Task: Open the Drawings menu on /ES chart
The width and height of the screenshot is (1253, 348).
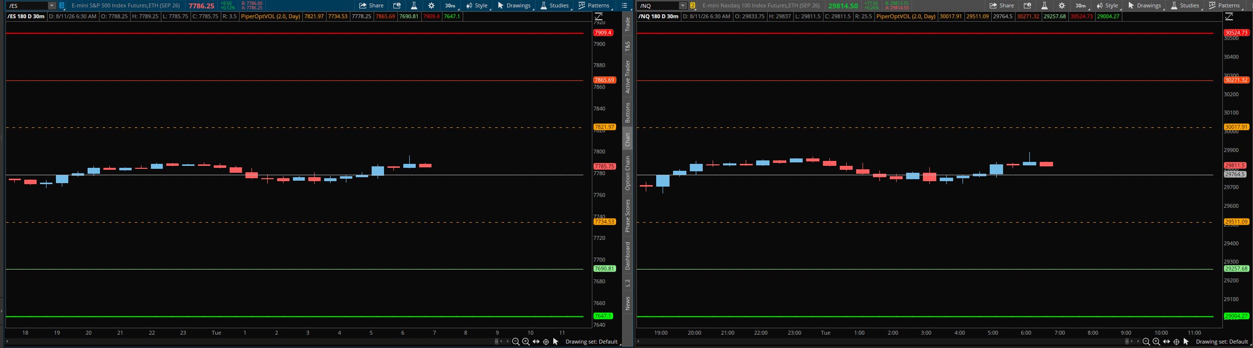Action: pos(515,5)
